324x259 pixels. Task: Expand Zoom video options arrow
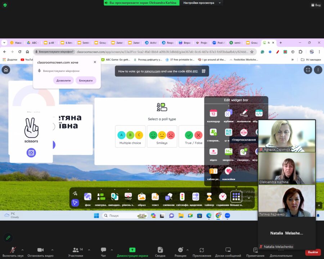tap(52, 250)
